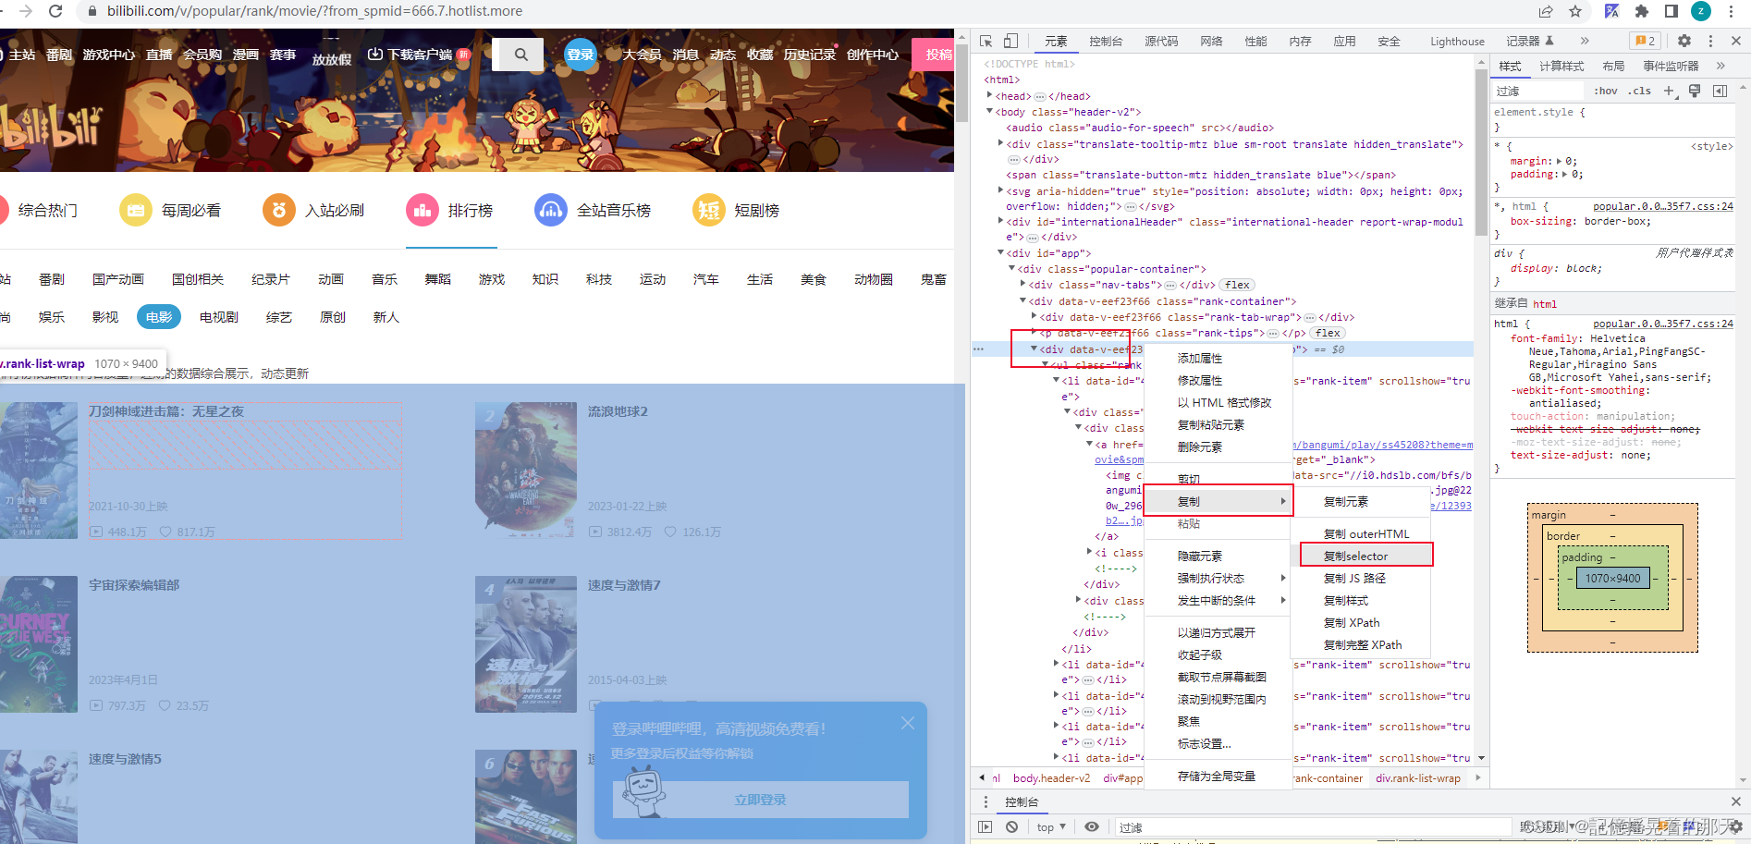This screenshot has width=1751, height=844.
Task: Expand the head element node
Action: point(990,95)
